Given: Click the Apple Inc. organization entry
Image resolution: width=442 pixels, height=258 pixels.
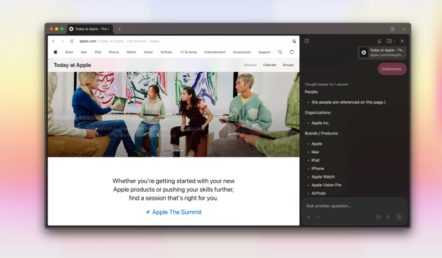Looking at the screenshot, I should [x=320, y=123].
